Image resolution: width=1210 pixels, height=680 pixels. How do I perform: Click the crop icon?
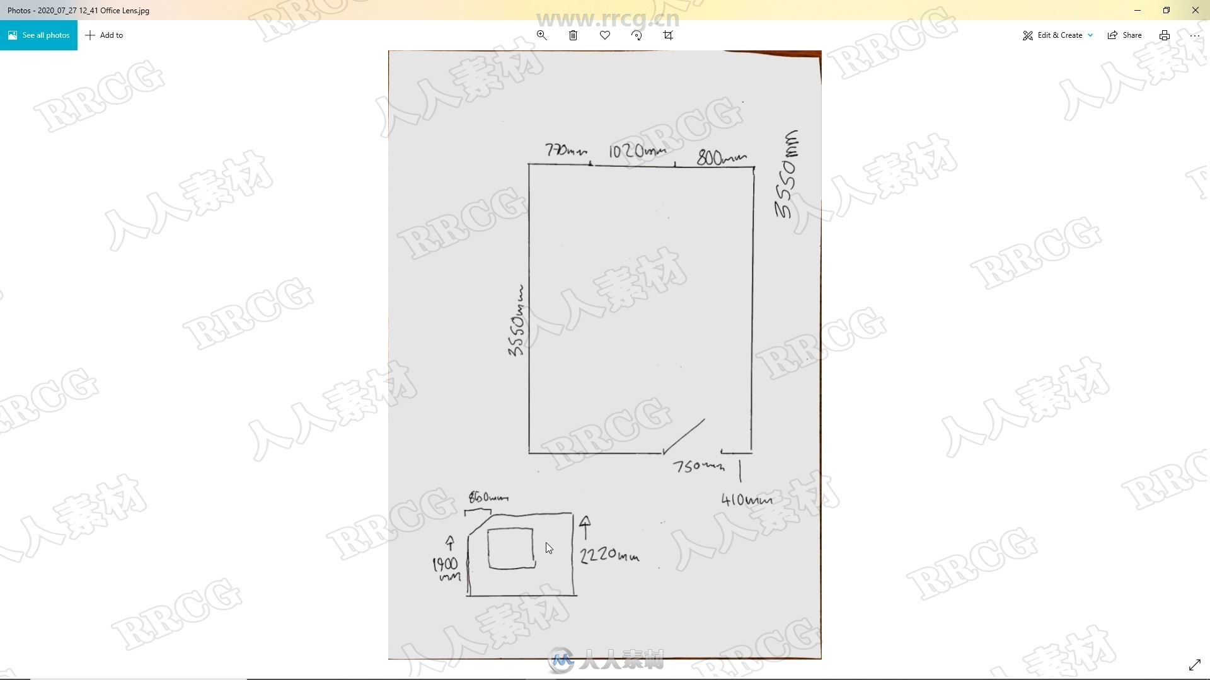click(668, 35)
